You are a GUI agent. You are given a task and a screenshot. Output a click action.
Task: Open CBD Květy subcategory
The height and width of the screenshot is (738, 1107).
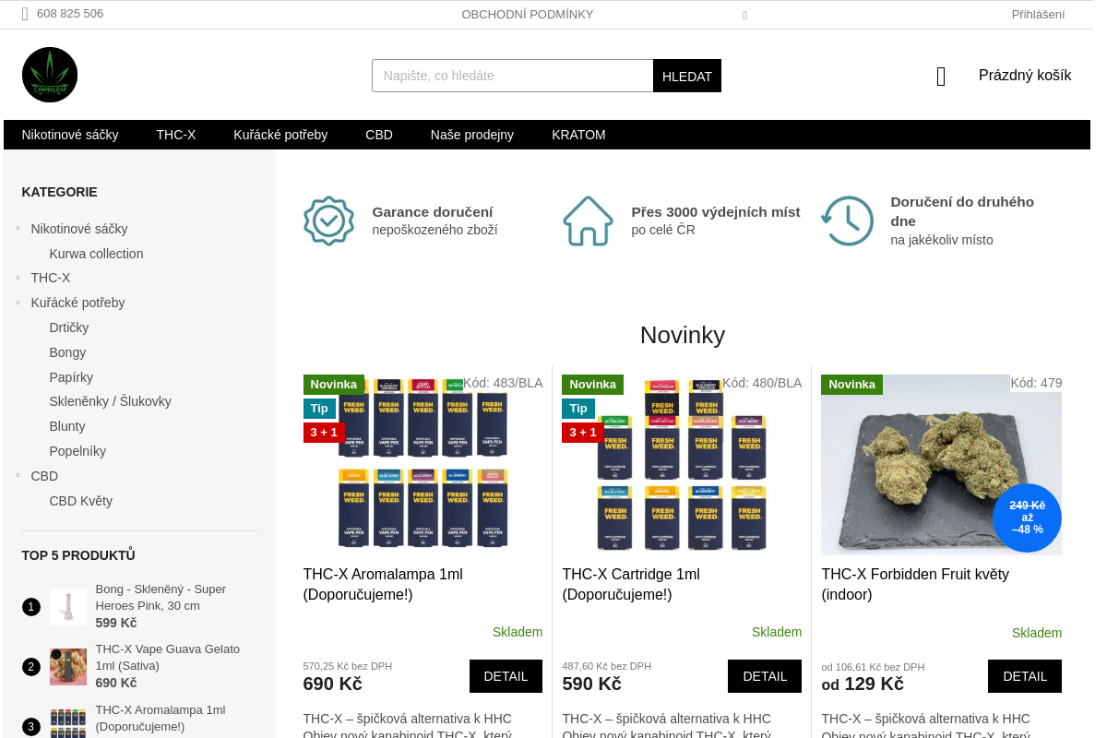point(81,501)
